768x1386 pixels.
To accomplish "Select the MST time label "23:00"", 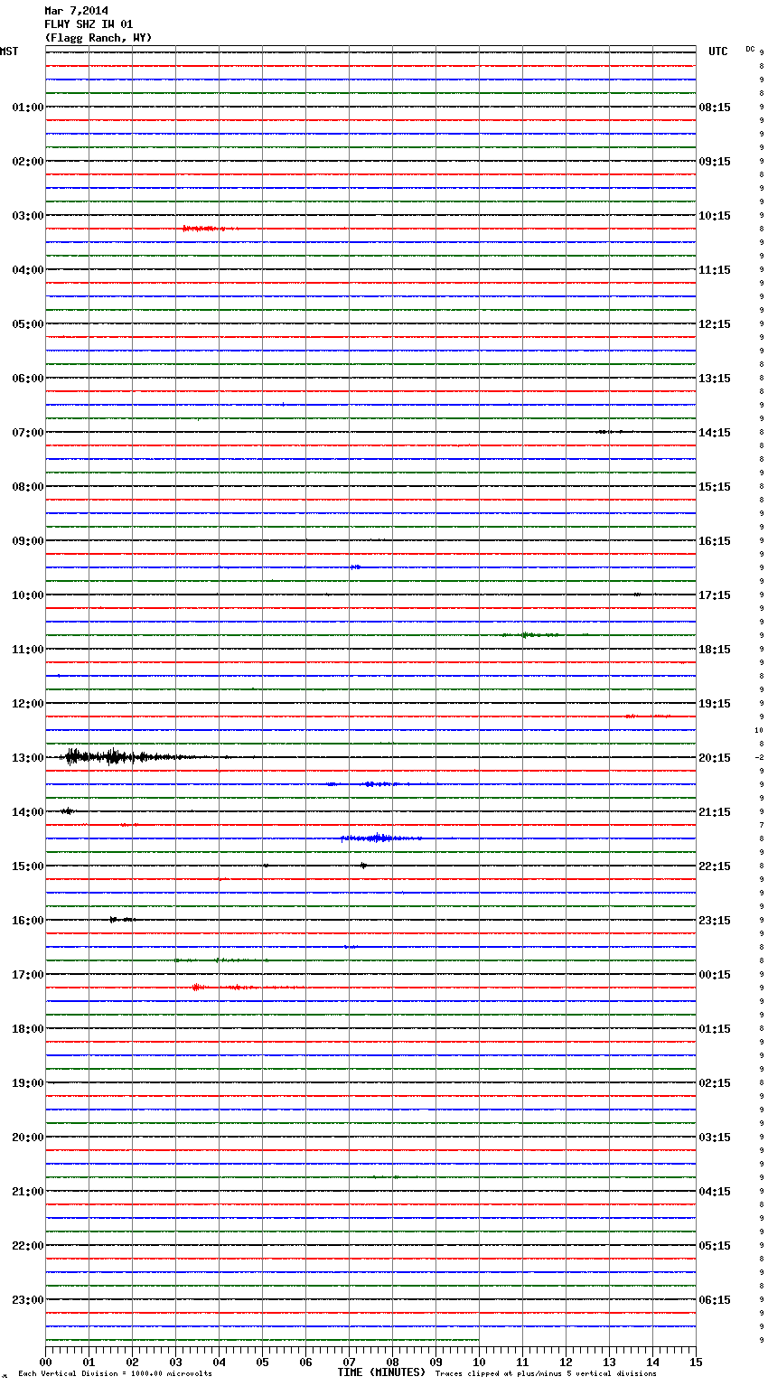I will coord(27,1300).
